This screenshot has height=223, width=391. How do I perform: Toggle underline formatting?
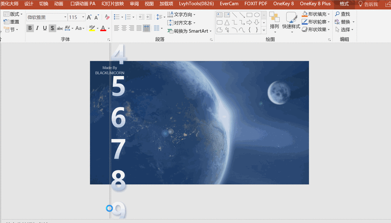[x=45, y=28]
